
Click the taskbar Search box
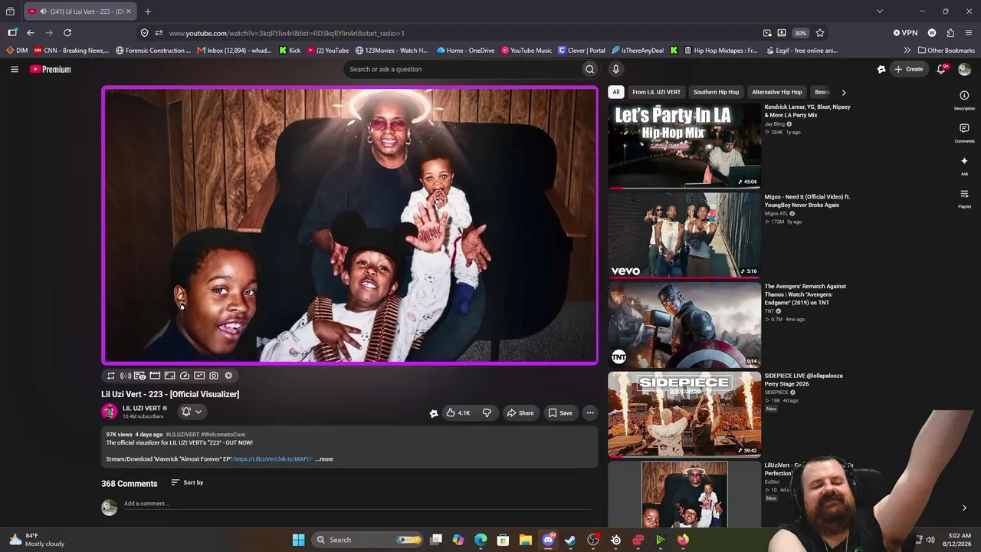[x=369, y=540]
